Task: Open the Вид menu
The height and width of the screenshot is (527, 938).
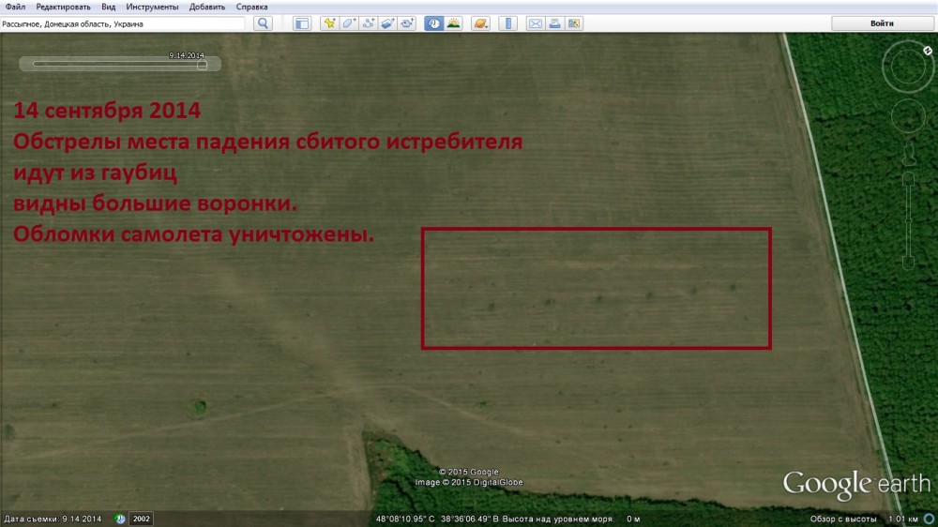Action: (x=108, y=7)
